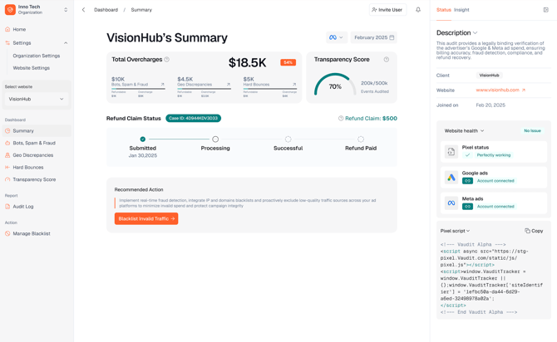Click the Processing step marker

(215, 139)
